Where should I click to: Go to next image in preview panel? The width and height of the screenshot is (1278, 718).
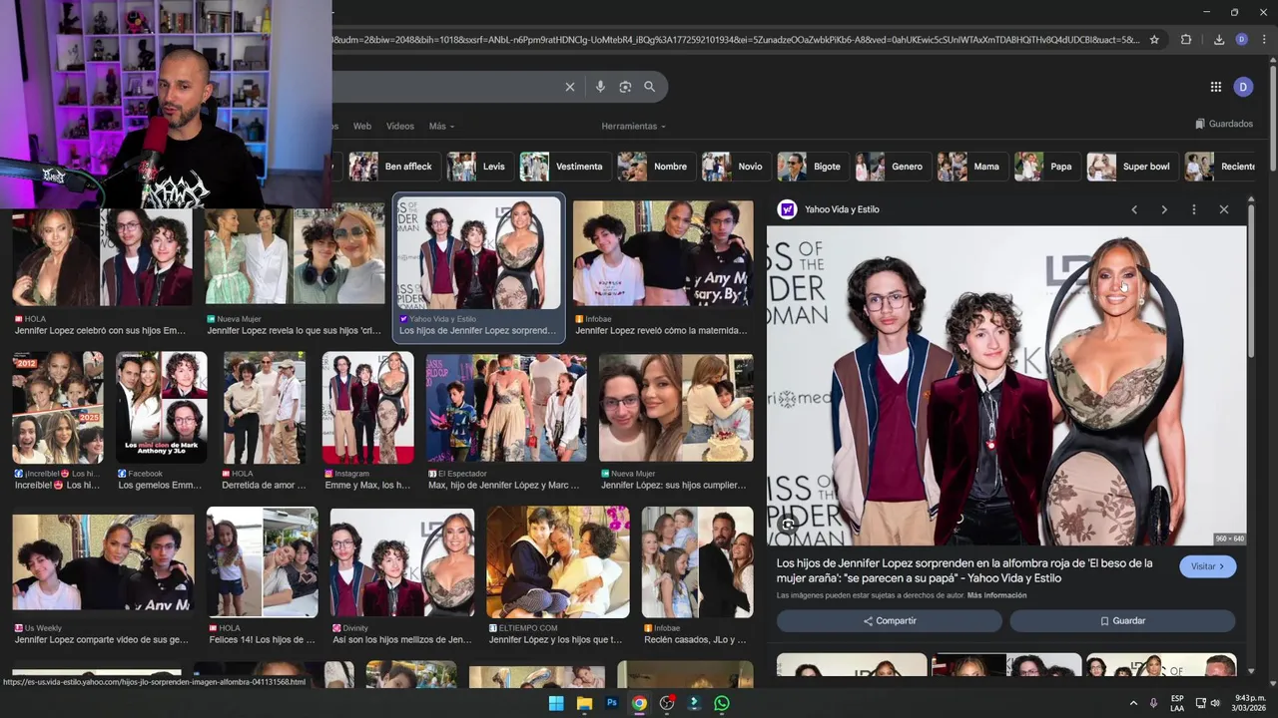(1164, 209)
